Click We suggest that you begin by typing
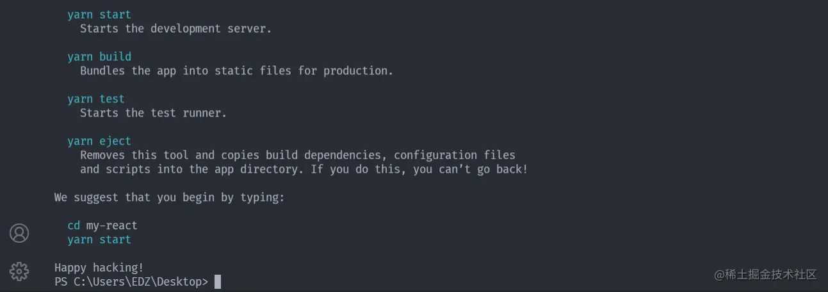828x292 pixels. pyautogui.click(x=170, y=197)
